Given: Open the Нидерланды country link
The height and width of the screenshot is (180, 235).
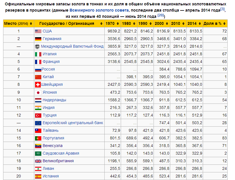Looking at the screenshot, I should point(54,100).
